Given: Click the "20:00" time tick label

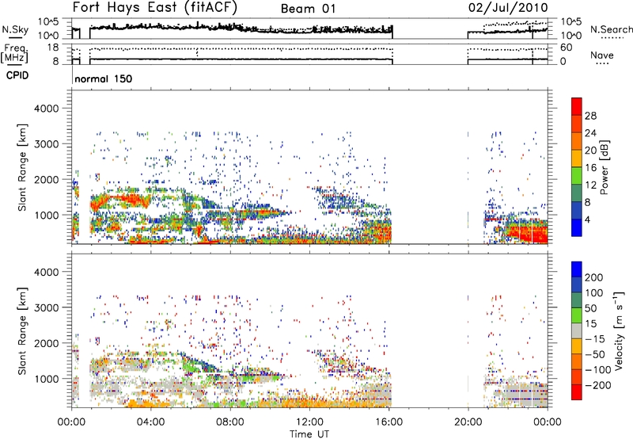Looking at the screenshot, I should coord(468,422).
